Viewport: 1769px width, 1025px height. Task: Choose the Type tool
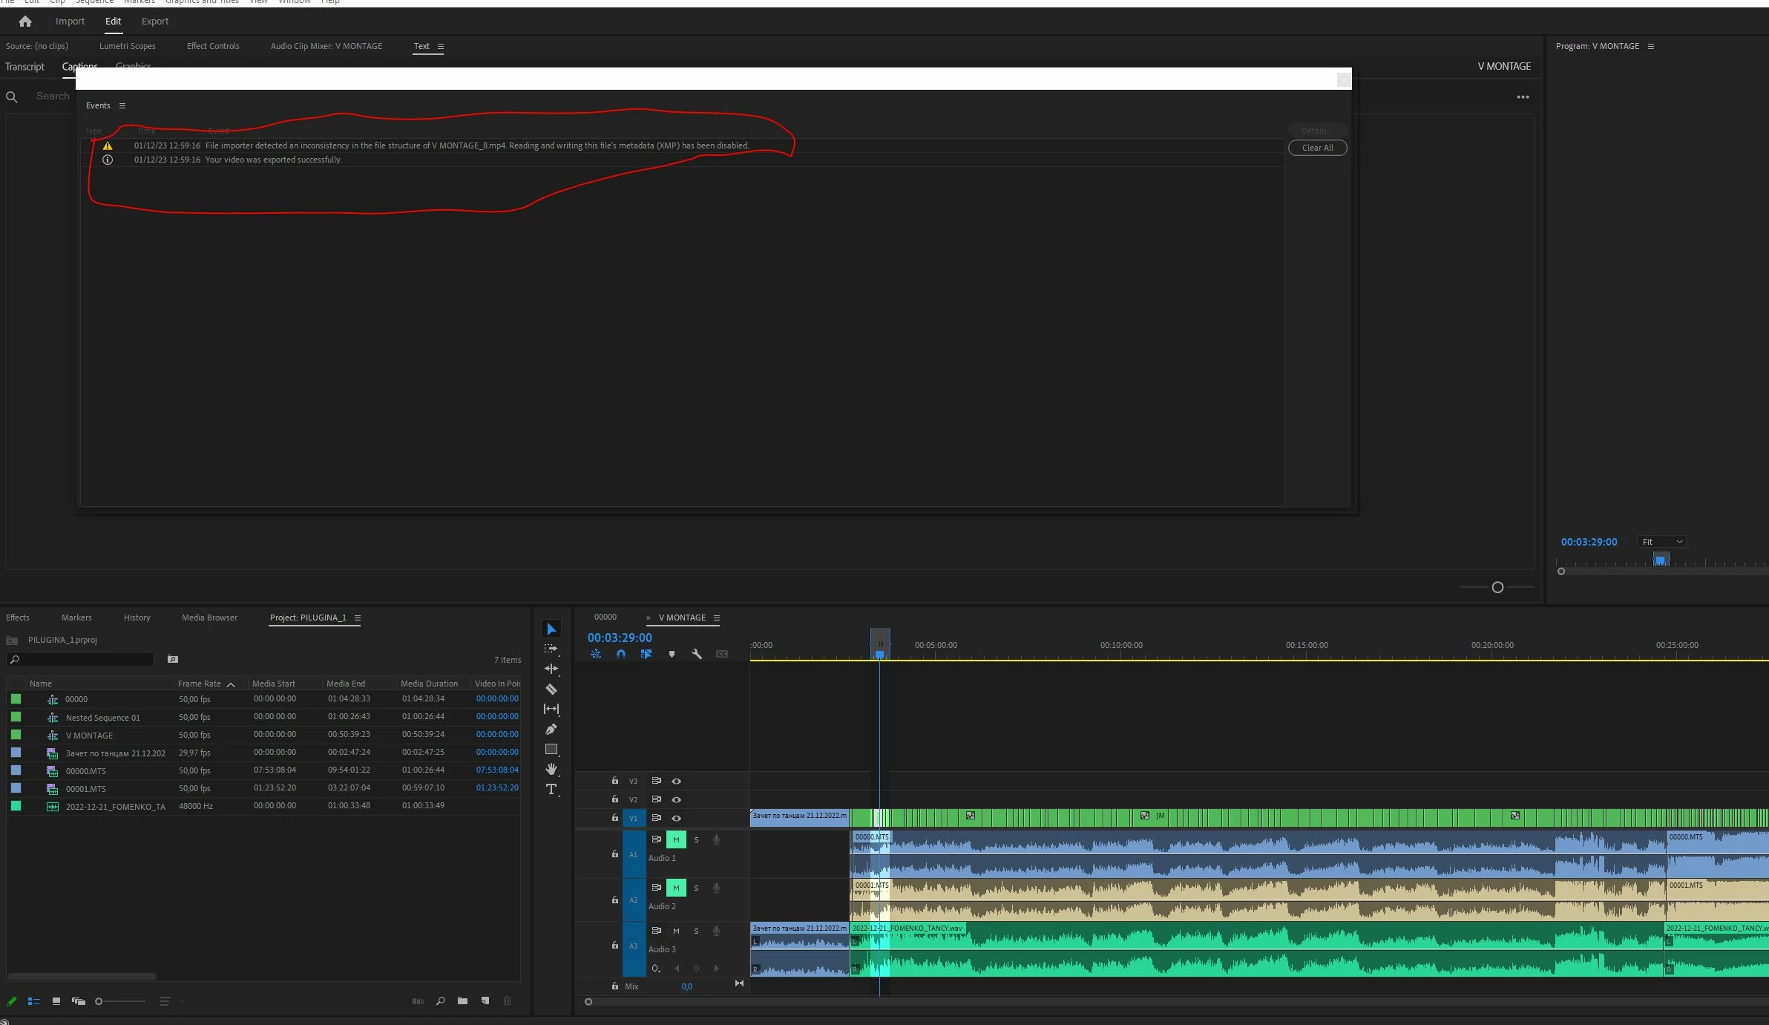551,789
